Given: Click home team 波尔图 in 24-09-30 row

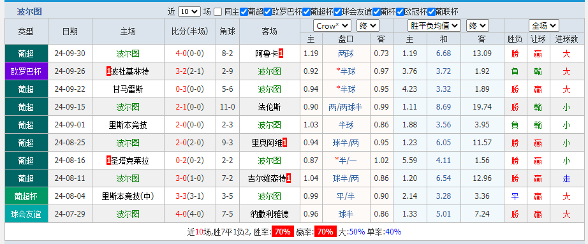Looking at the screenshot, I should [x=128, y=54].
